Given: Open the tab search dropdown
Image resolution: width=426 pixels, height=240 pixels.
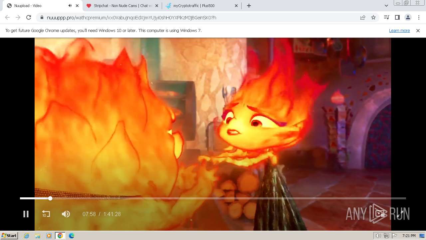Looking at the screenshot, I should tap(386, 6).
